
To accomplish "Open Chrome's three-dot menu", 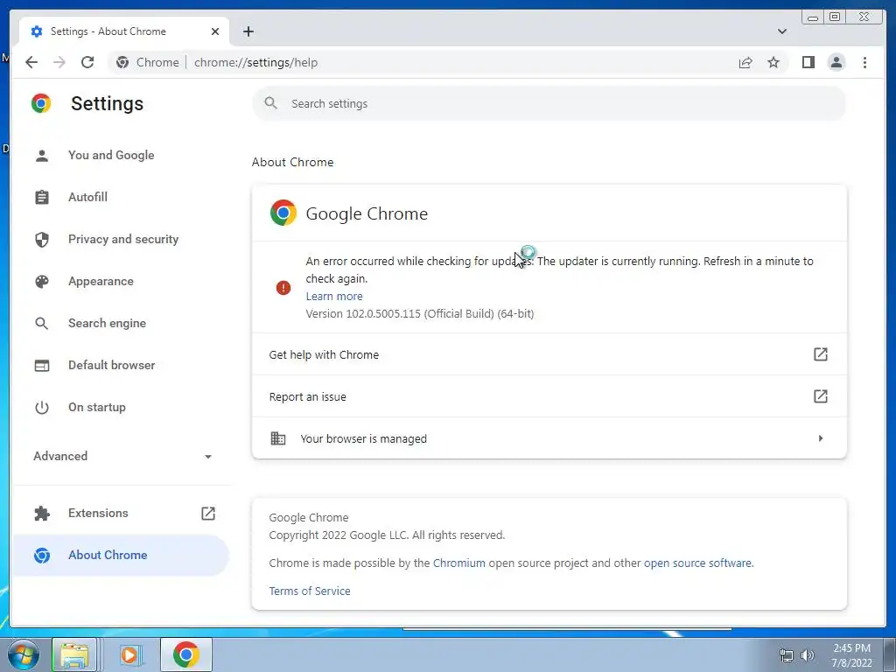I will pyautogui.click(x=864, y=62).
